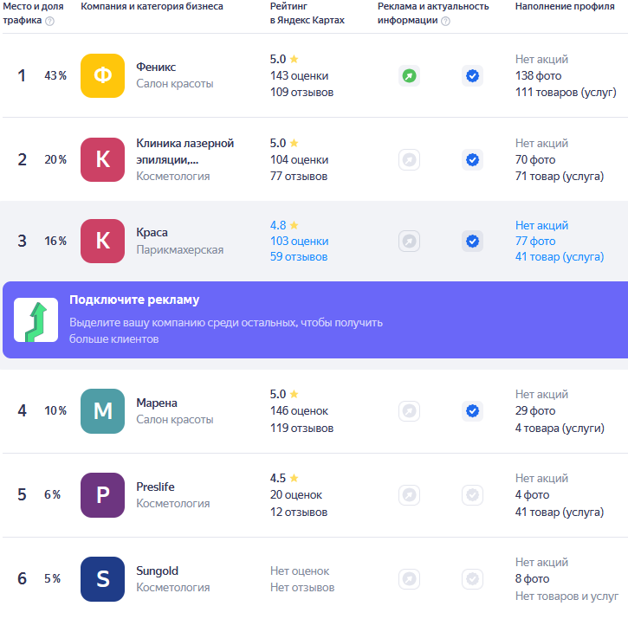
Task: Click '111 товаров (услуг)' in Феникс row
Action: pyautogui.click(x=566, y=92)
